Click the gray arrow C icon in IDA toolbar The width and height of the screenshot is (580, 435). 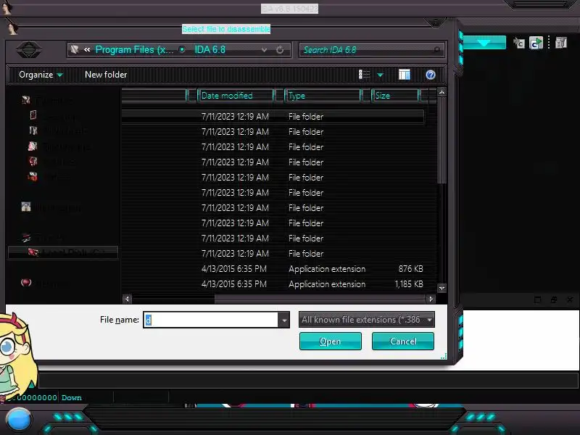[519, 43]
